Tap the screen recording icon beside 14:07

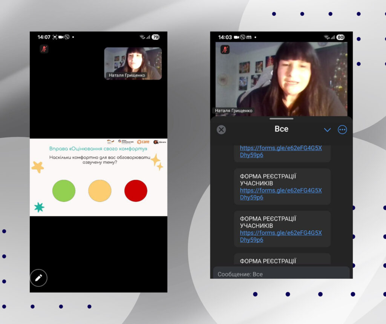(x=55, y=37)
